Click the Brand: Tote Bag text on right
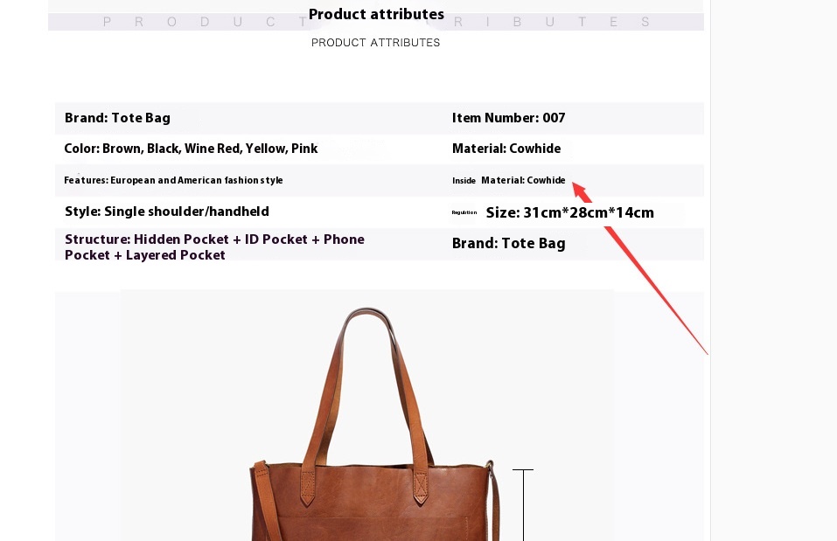This screenshot has width=837, height=541. coord(508,243)
